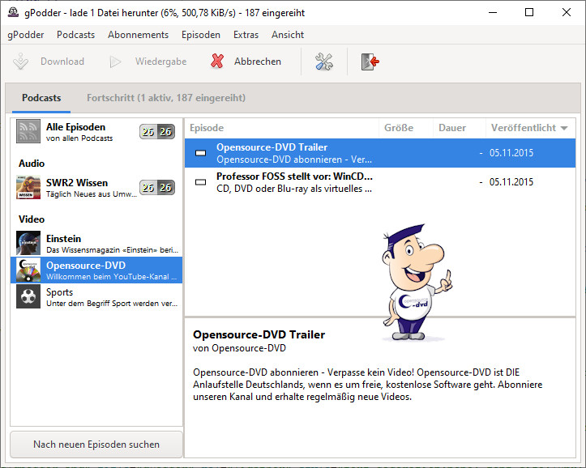Select the Professor FOSS stellt vor episode
586x468 pixels.
(380, 182)
